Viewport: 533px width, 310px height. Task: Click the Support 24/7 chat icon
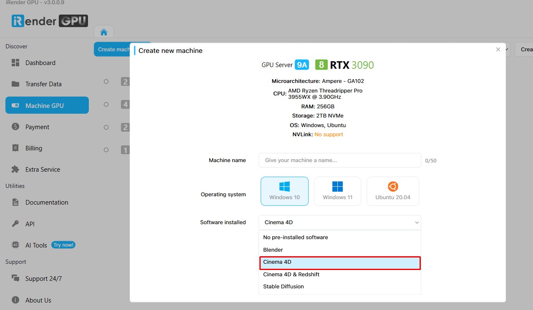click(15, 278)
